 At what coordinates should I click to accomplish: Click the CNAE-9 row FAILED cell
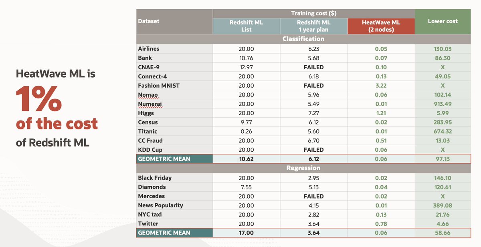click(x=314, y=67)
